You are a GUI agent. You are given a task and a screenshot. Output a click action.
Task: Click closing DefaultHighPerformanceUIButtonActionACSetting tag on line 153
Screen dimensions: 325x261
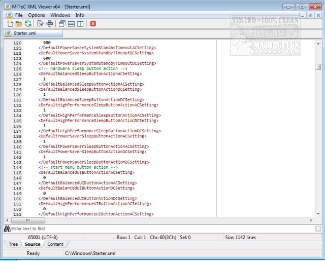96,214
